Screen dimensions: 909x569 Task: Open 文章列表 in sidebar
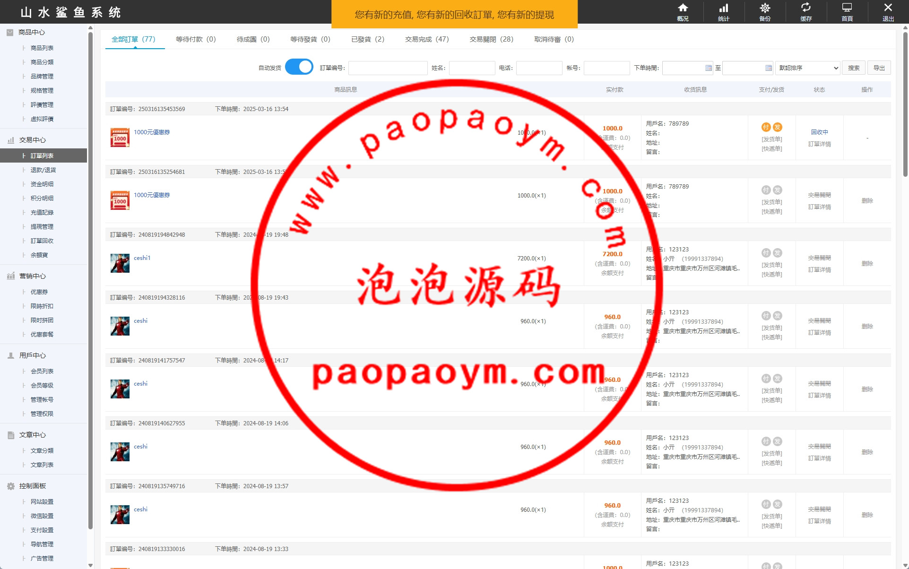click(x=42, y=465)
